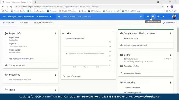
Task: Click the Google Cloud Platform logo
Action: (21, 17)
